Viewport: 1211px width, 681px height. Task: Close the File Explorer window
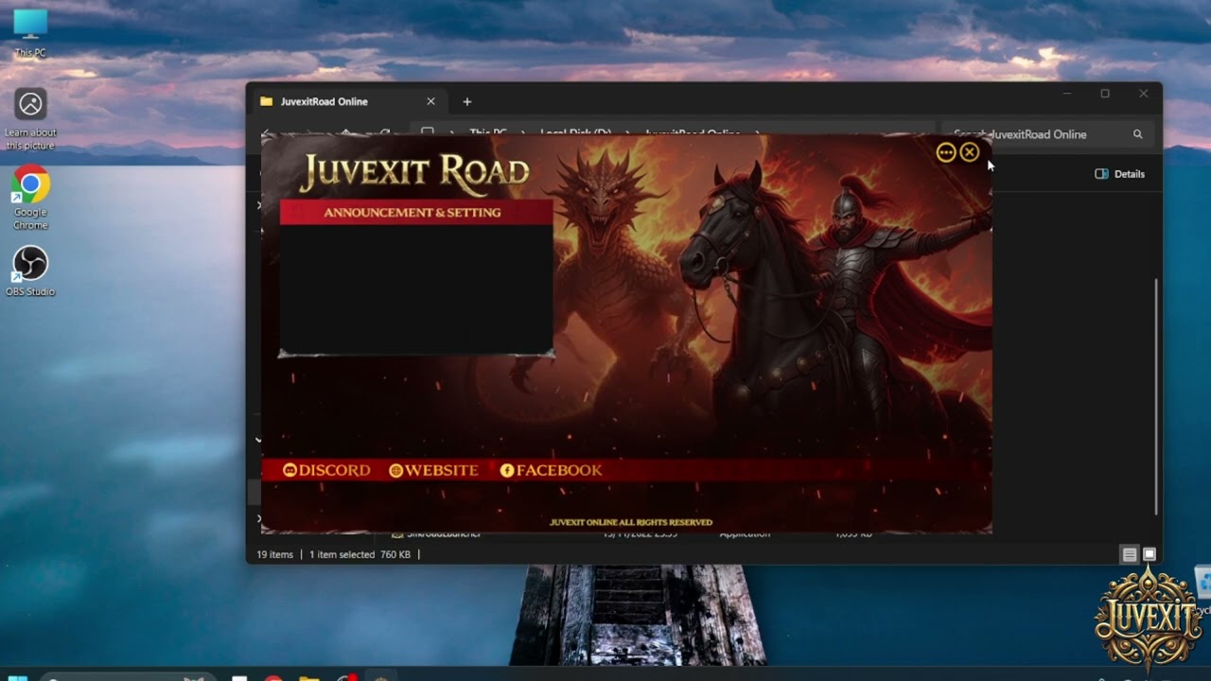(x=1143, y=94)
